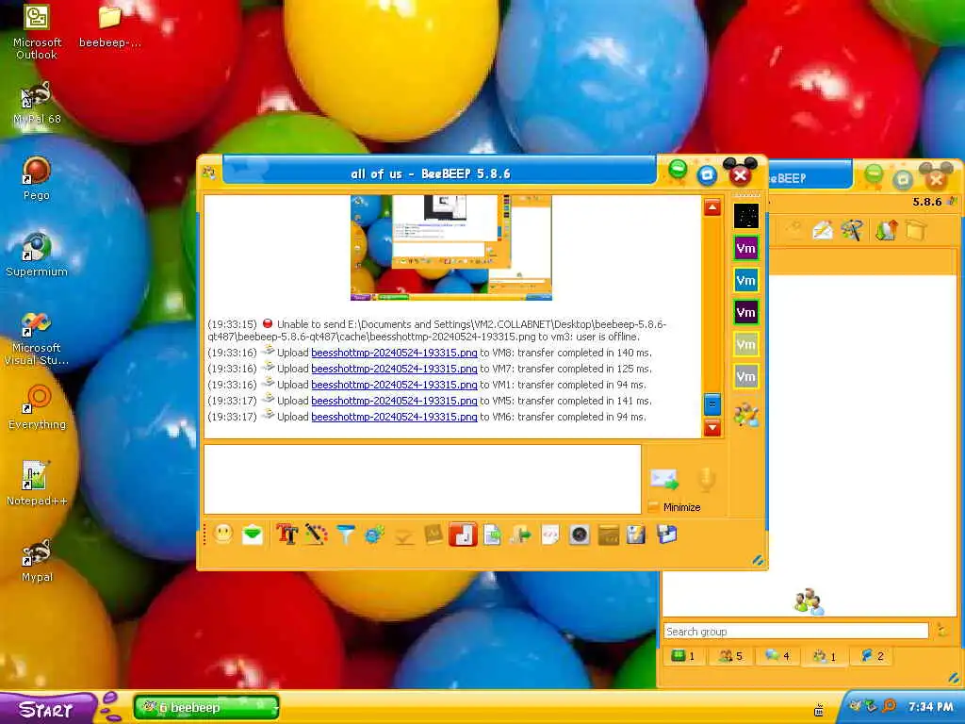Open the font style 'TT' tool

click(x=286, y=535)
